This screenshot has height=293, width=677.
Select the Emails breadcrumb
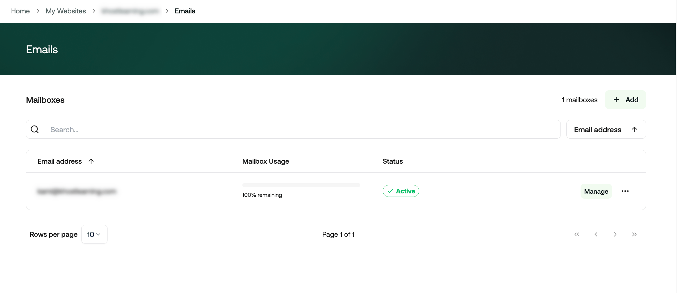(185, 11)
